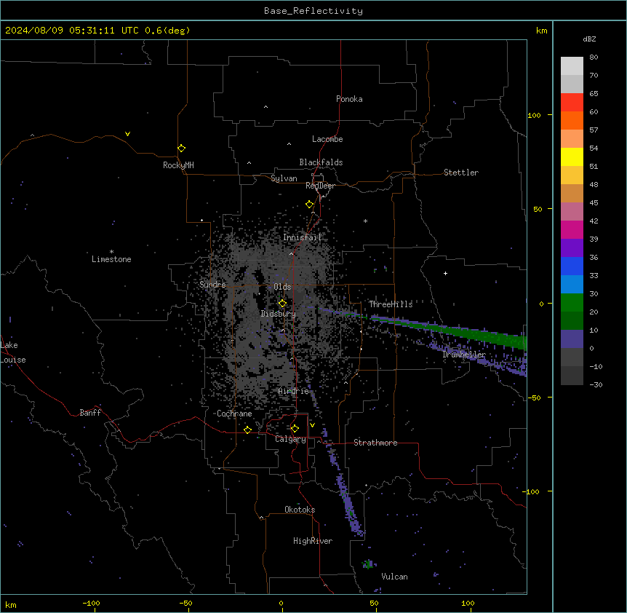Click the RockyMH label
This screenshot has width=627, height=613.
178,165
